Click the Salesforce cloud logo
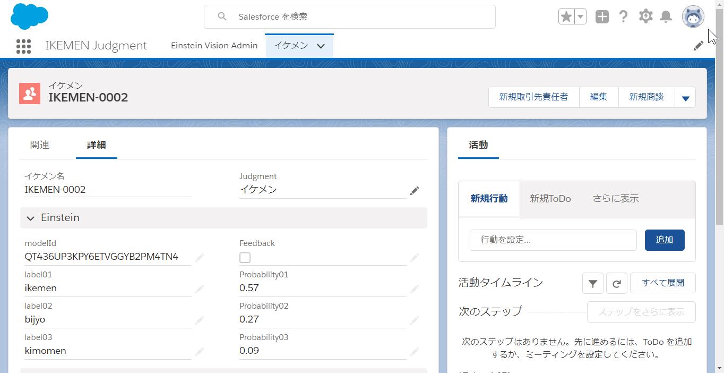This screenshot has height=373, width=724. coord(29,16)
